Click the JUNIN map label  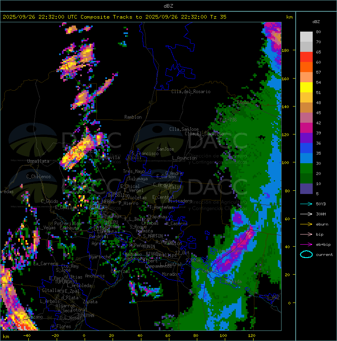click(x=149, y=246)
